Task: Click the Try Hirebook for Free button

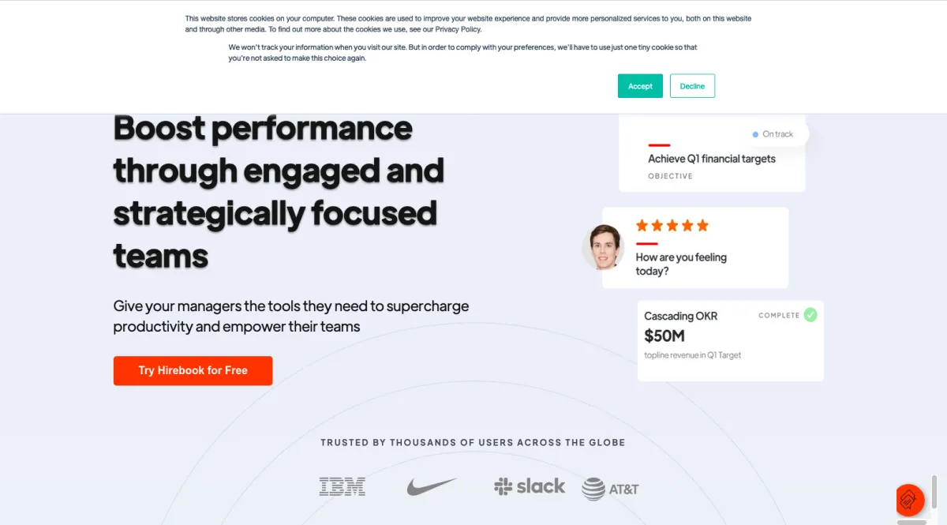Action: (193, 370)
